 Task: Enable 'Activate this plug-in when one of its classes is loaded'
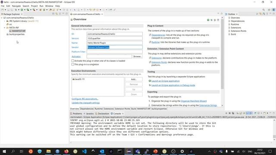(73, 61)
